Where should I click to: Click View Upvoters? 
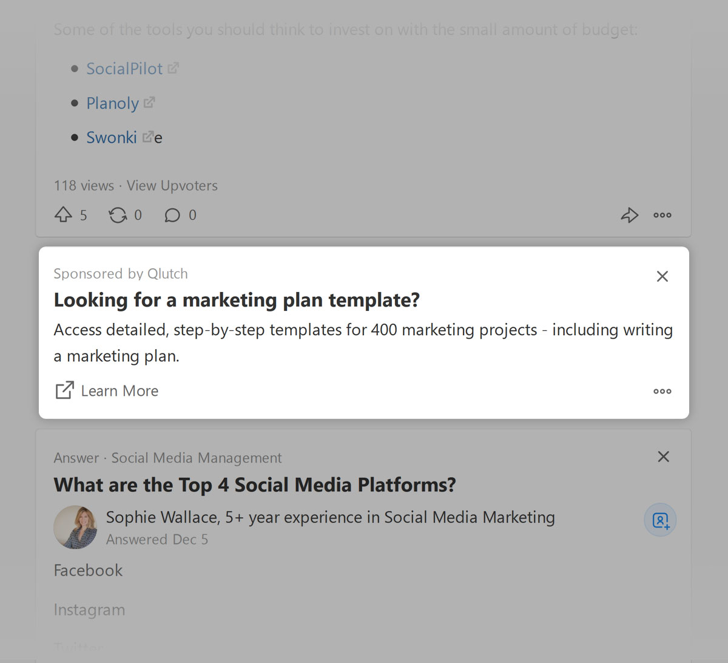pos(172,186)
